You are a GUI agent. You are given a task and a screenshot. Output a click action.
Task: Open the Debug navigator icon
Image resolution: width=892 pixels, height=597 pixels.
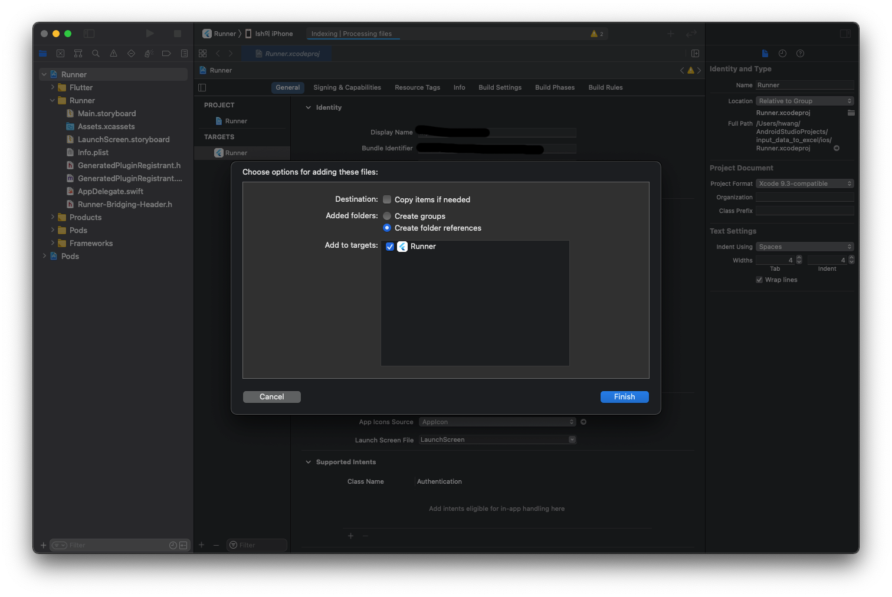[x=149, y=54]
